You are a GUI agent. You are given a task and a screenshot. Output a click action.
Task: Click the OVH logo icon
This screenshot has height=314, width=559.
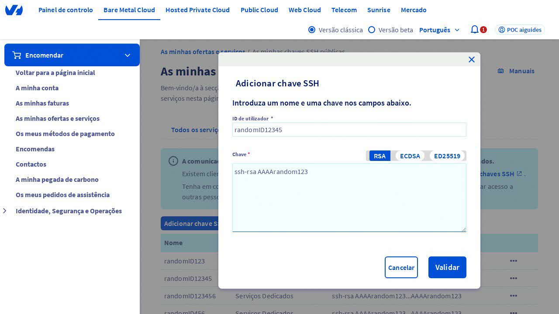(14, 10)
